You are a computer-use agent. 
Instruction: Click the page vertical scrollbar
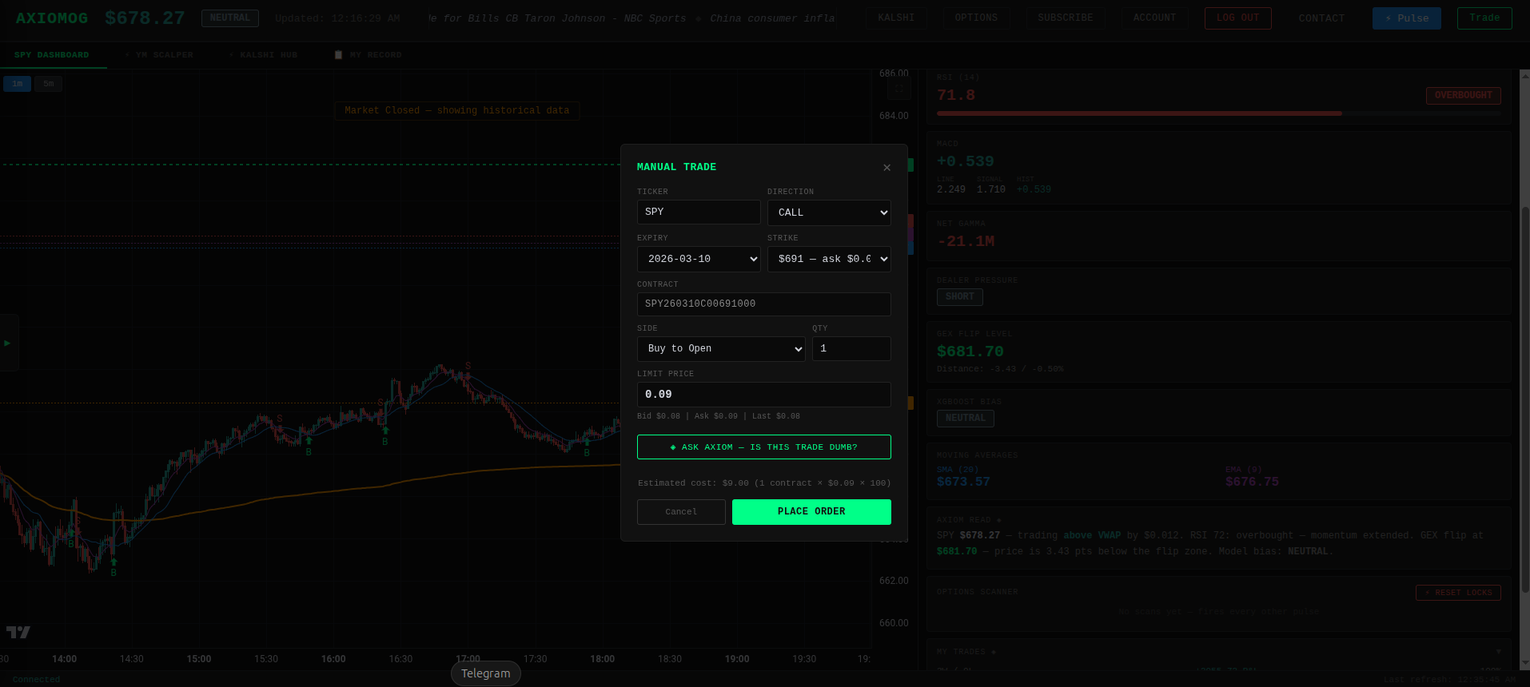[1525, 399]
